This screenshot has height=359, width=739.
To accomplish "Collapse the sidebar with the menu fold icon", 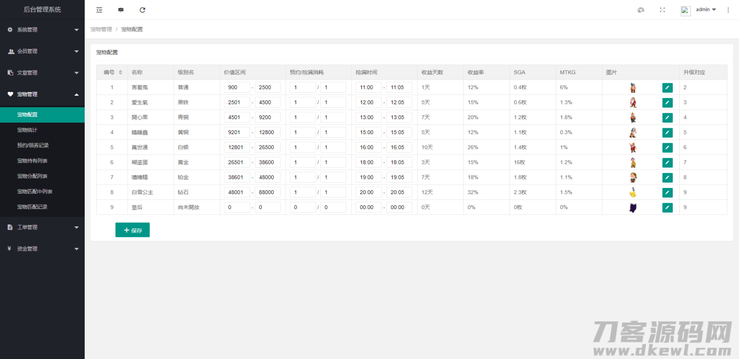I will (x=99, y=10).
